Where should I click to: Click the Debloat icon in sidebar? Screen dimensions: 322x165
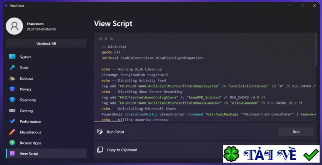(12, 79)
